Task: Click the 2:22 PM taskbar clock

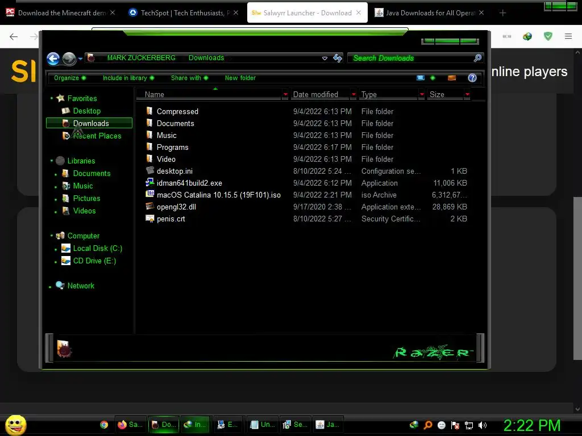Action: tap(532, 425)
